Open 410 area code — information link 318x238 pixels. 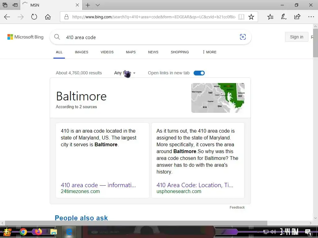[98, 185]
